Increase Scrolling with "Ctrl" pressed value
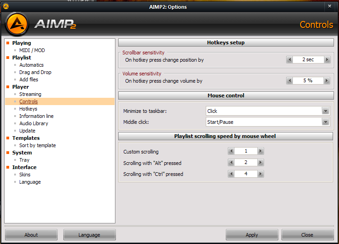 pos(261,174)
